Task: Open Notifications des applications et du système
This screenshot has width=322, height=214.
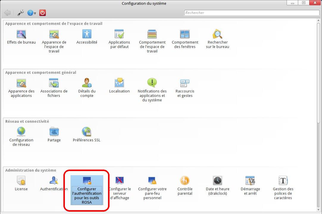Action: pos(152,90)
